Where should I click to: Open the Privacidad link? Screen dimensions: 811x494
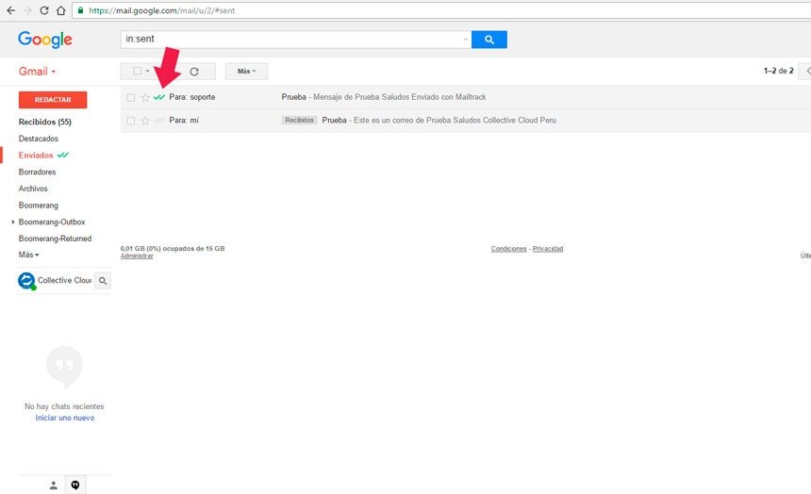tap(548, 249)
